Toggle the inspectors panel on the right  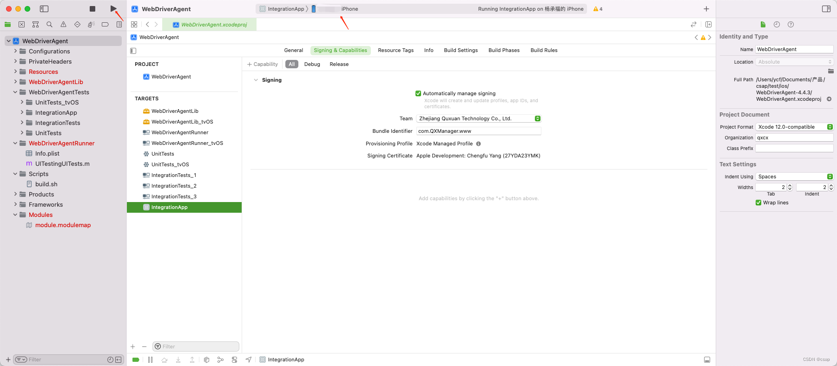click(x=826, y=9)
